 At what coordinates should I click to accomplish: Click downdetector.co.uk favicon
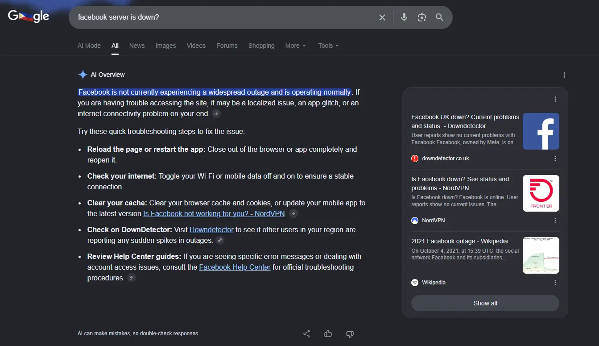tap(415, 158)
